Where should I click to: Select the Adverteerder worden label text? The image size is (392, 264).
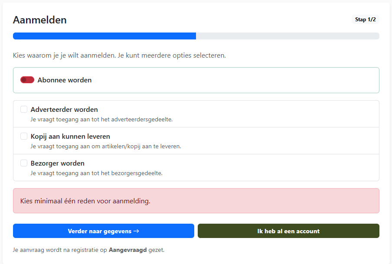click(x=64, y=109)
